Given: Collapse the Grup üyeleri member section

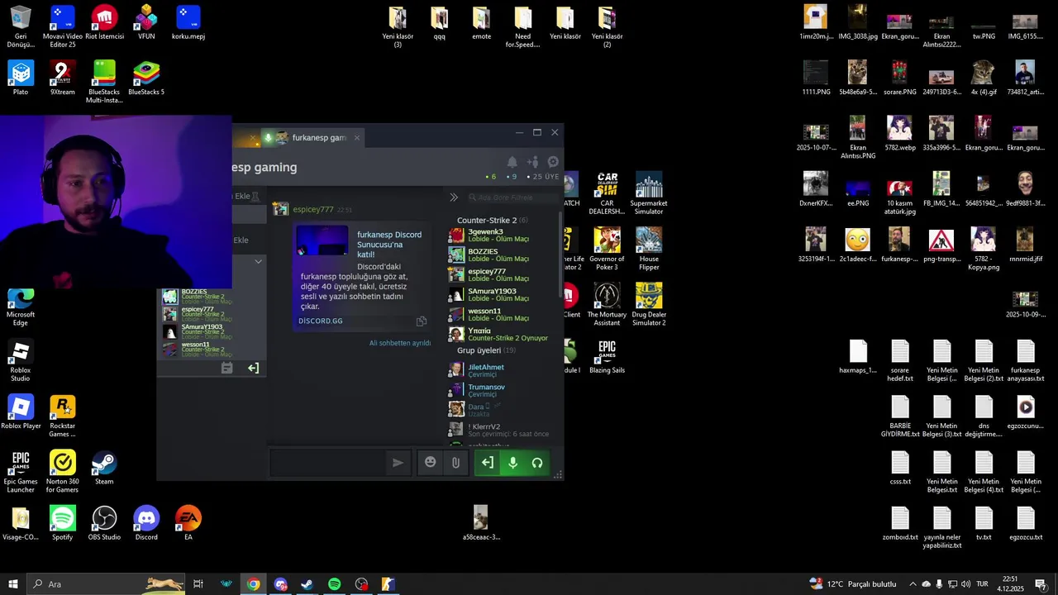Looking at the screenshot, I should coord(486,350).
